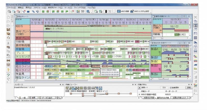The width and height of the screenshot is (207, 111).
Task: Click the play arrow button in 作業パネル
Action: pyautogui.click(x=139, y=88)
